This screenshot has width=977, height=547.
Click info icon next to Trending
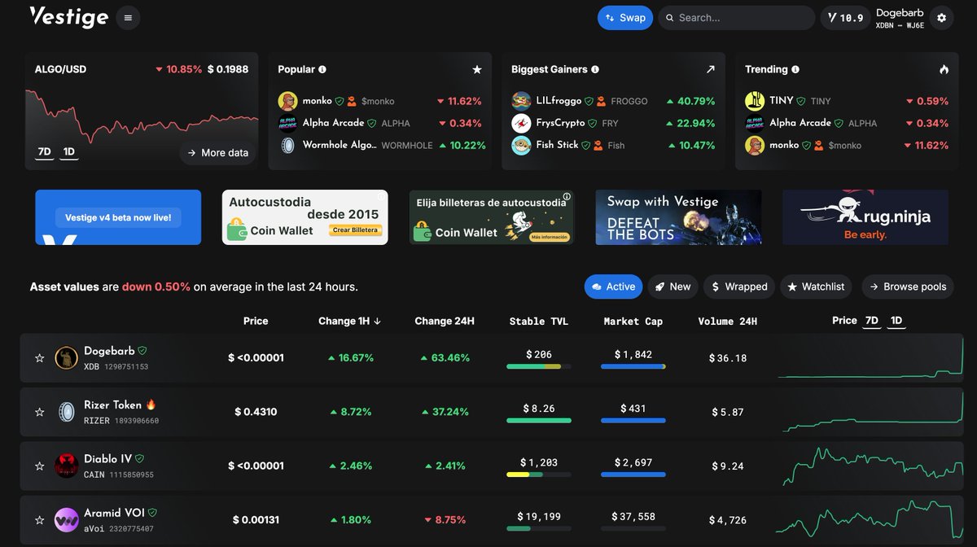(795, 70)
